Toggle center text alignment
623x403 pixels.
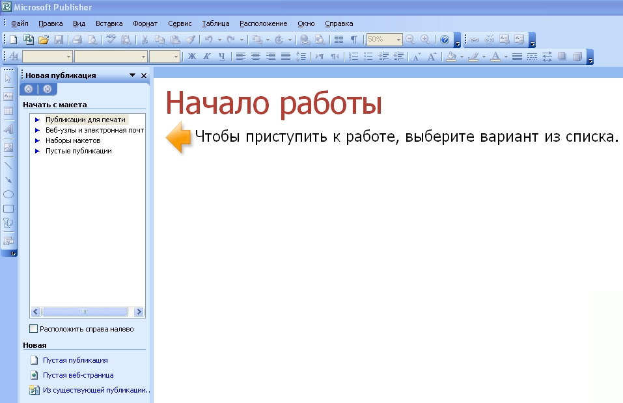[255, 57]
